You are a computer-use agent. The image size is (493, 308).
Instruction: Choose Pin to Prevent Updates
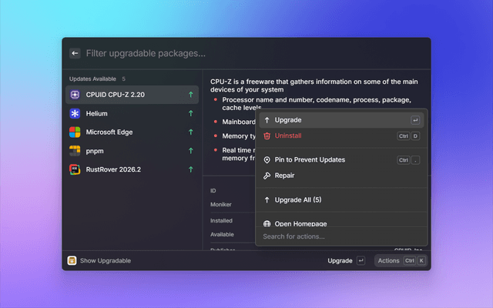click(341, 159)
